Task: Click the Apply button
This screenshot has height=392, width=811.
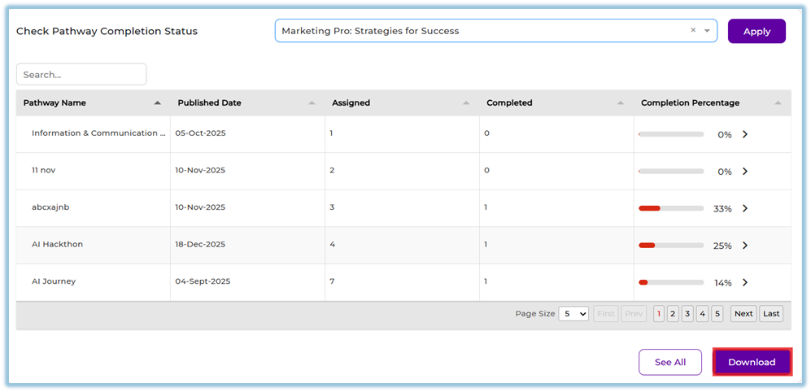Action: coord(756,31)
